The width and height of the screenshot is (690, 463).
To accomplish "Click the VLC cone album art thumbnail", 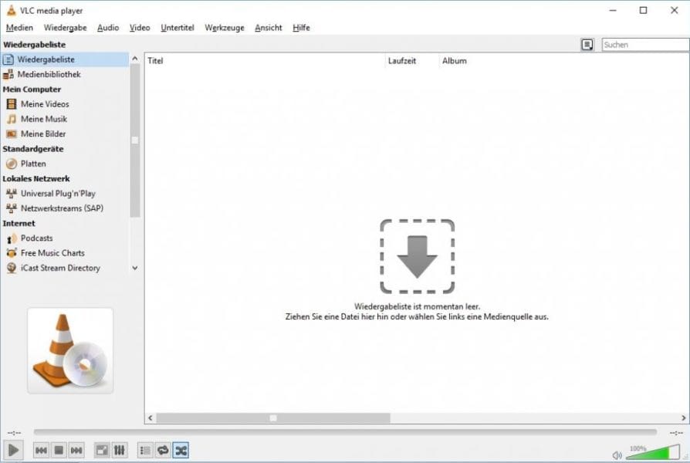I will 70,351.
